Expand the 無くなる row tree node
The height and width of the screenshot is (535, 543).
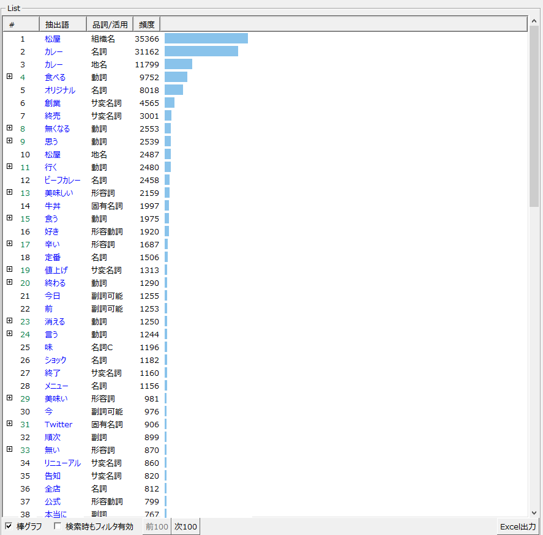click(x=9, y=128)
